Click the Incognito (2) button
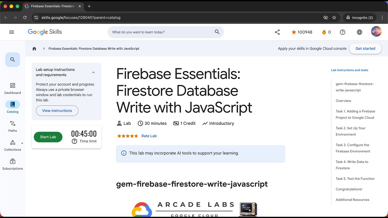 pyautogui.click(x=360, y=18)
